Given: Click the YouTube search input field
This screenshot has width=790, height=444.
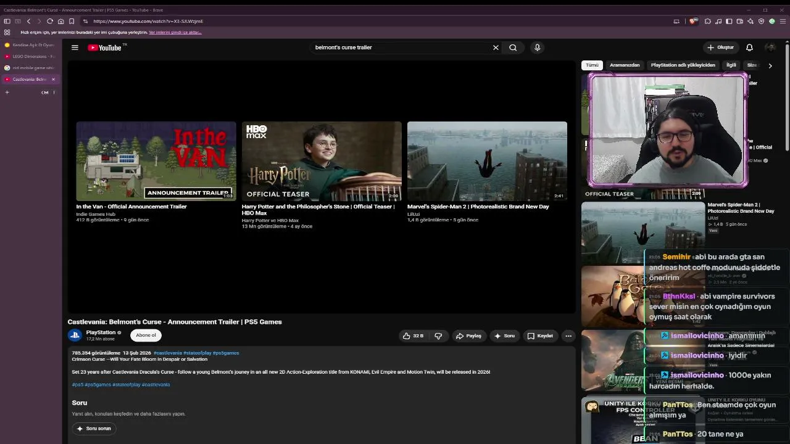Looking at the screenshot, I should (401, 47).
